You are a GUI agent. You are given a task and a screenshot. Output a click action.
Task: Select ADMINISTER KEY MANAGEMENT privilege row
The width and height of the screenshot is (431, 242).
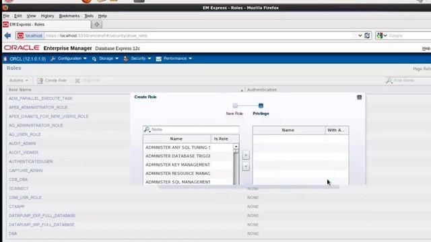(x=189, y=165)
